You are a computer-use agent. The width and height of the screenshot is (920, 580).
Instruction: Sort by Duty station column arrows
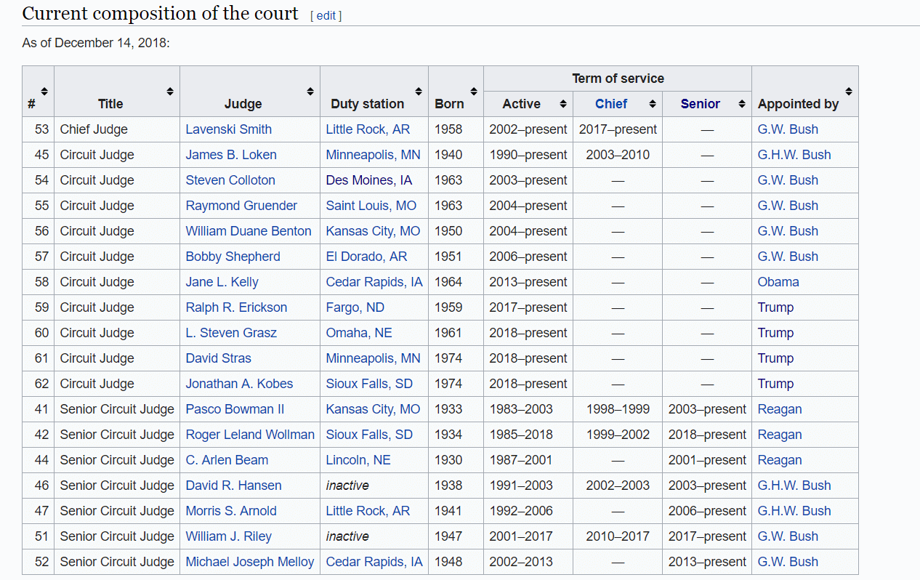419,92
